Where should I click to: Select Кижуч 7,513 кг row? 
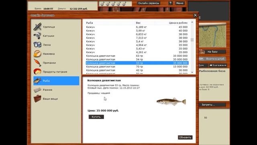point(137,38)
